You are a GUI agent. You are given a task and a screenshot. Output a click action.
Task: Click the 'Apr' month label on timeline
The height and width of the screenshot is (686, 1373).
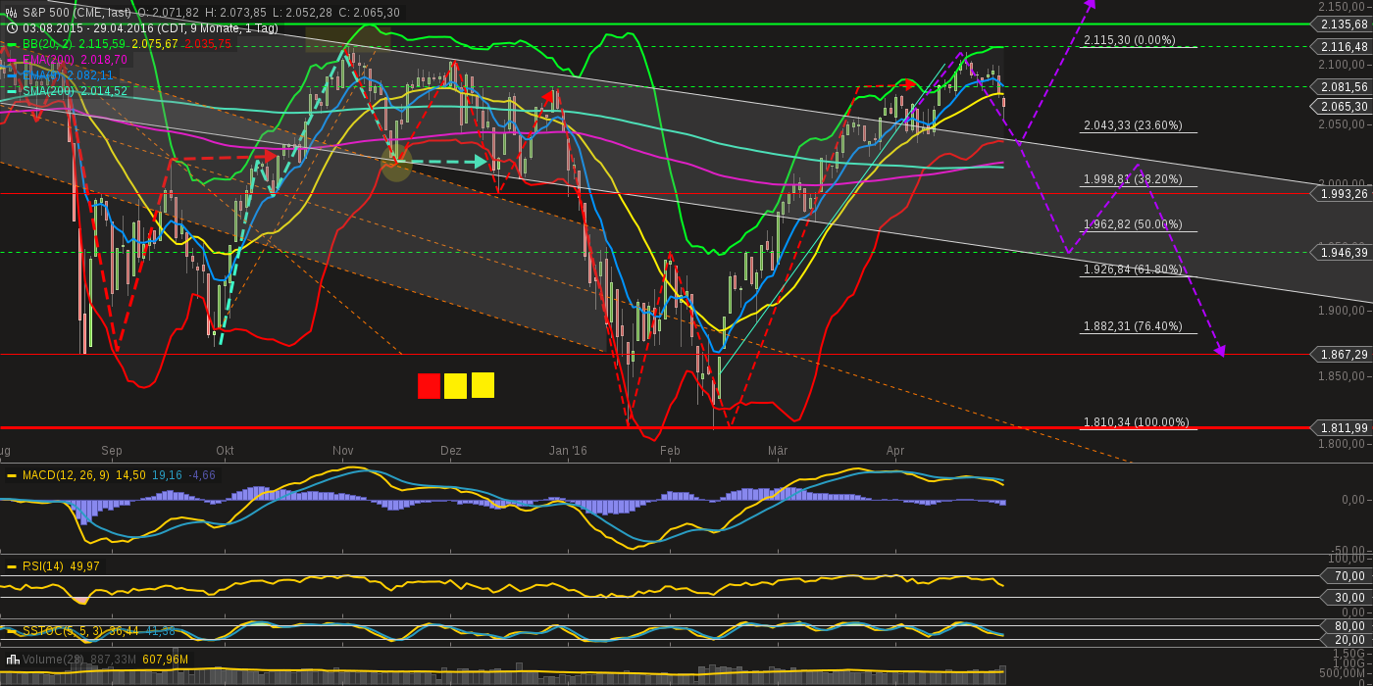coord(894,451)
